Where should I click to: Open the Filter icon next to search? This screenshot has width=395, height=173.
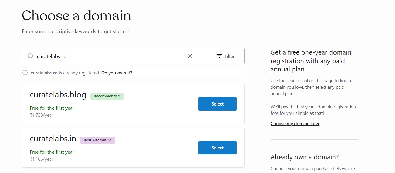[x=219, y=56]
